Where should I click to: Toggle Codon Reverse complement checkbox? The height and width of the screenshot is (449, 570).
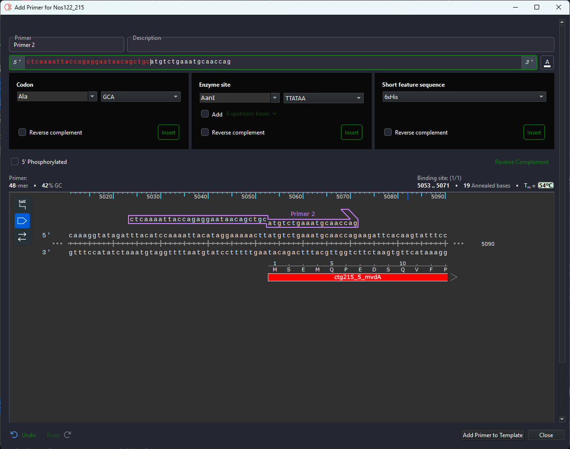tap(22, 132)
